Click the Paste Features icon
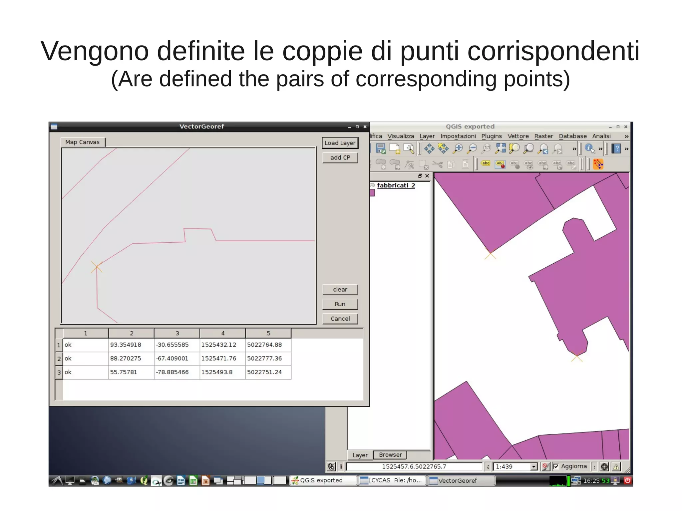The image size is (682, 511). tap(465, 164)
